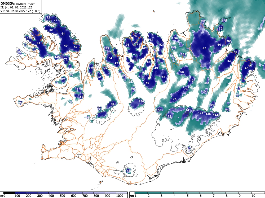This screenshot has width=265, height=198.
Task: Click the visibility value 56
Action: tap(128, 45)
